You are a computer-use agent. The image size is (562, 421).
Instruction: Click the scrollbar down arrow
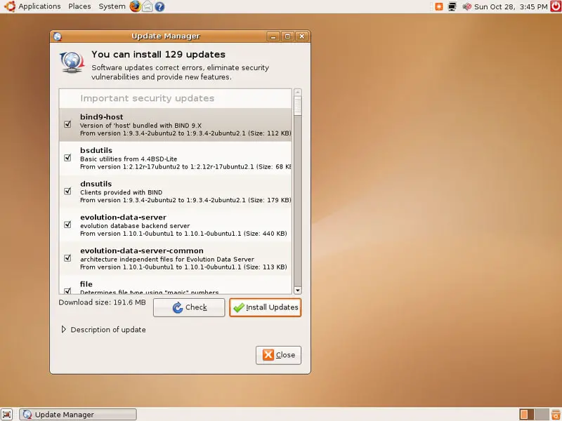tap(297, 290)
